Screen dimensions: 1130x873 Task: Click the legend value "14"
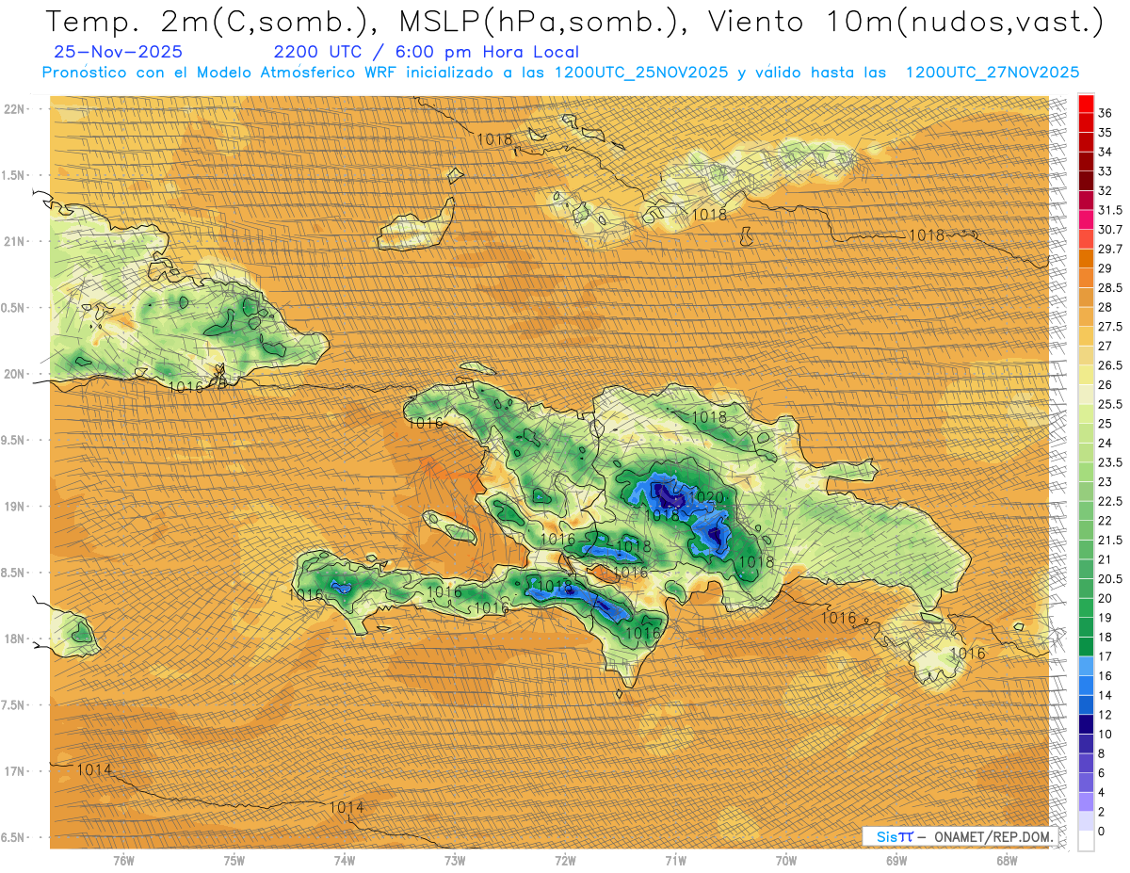1106,695
